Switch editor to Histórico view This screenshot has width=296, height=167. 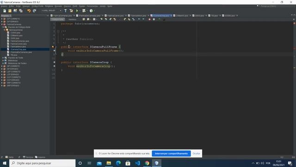(x=72, y=19)
